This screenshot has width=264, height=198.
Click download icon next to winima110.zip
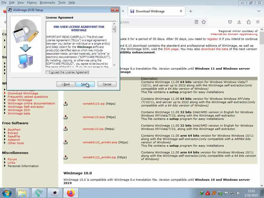click(65, 129)
